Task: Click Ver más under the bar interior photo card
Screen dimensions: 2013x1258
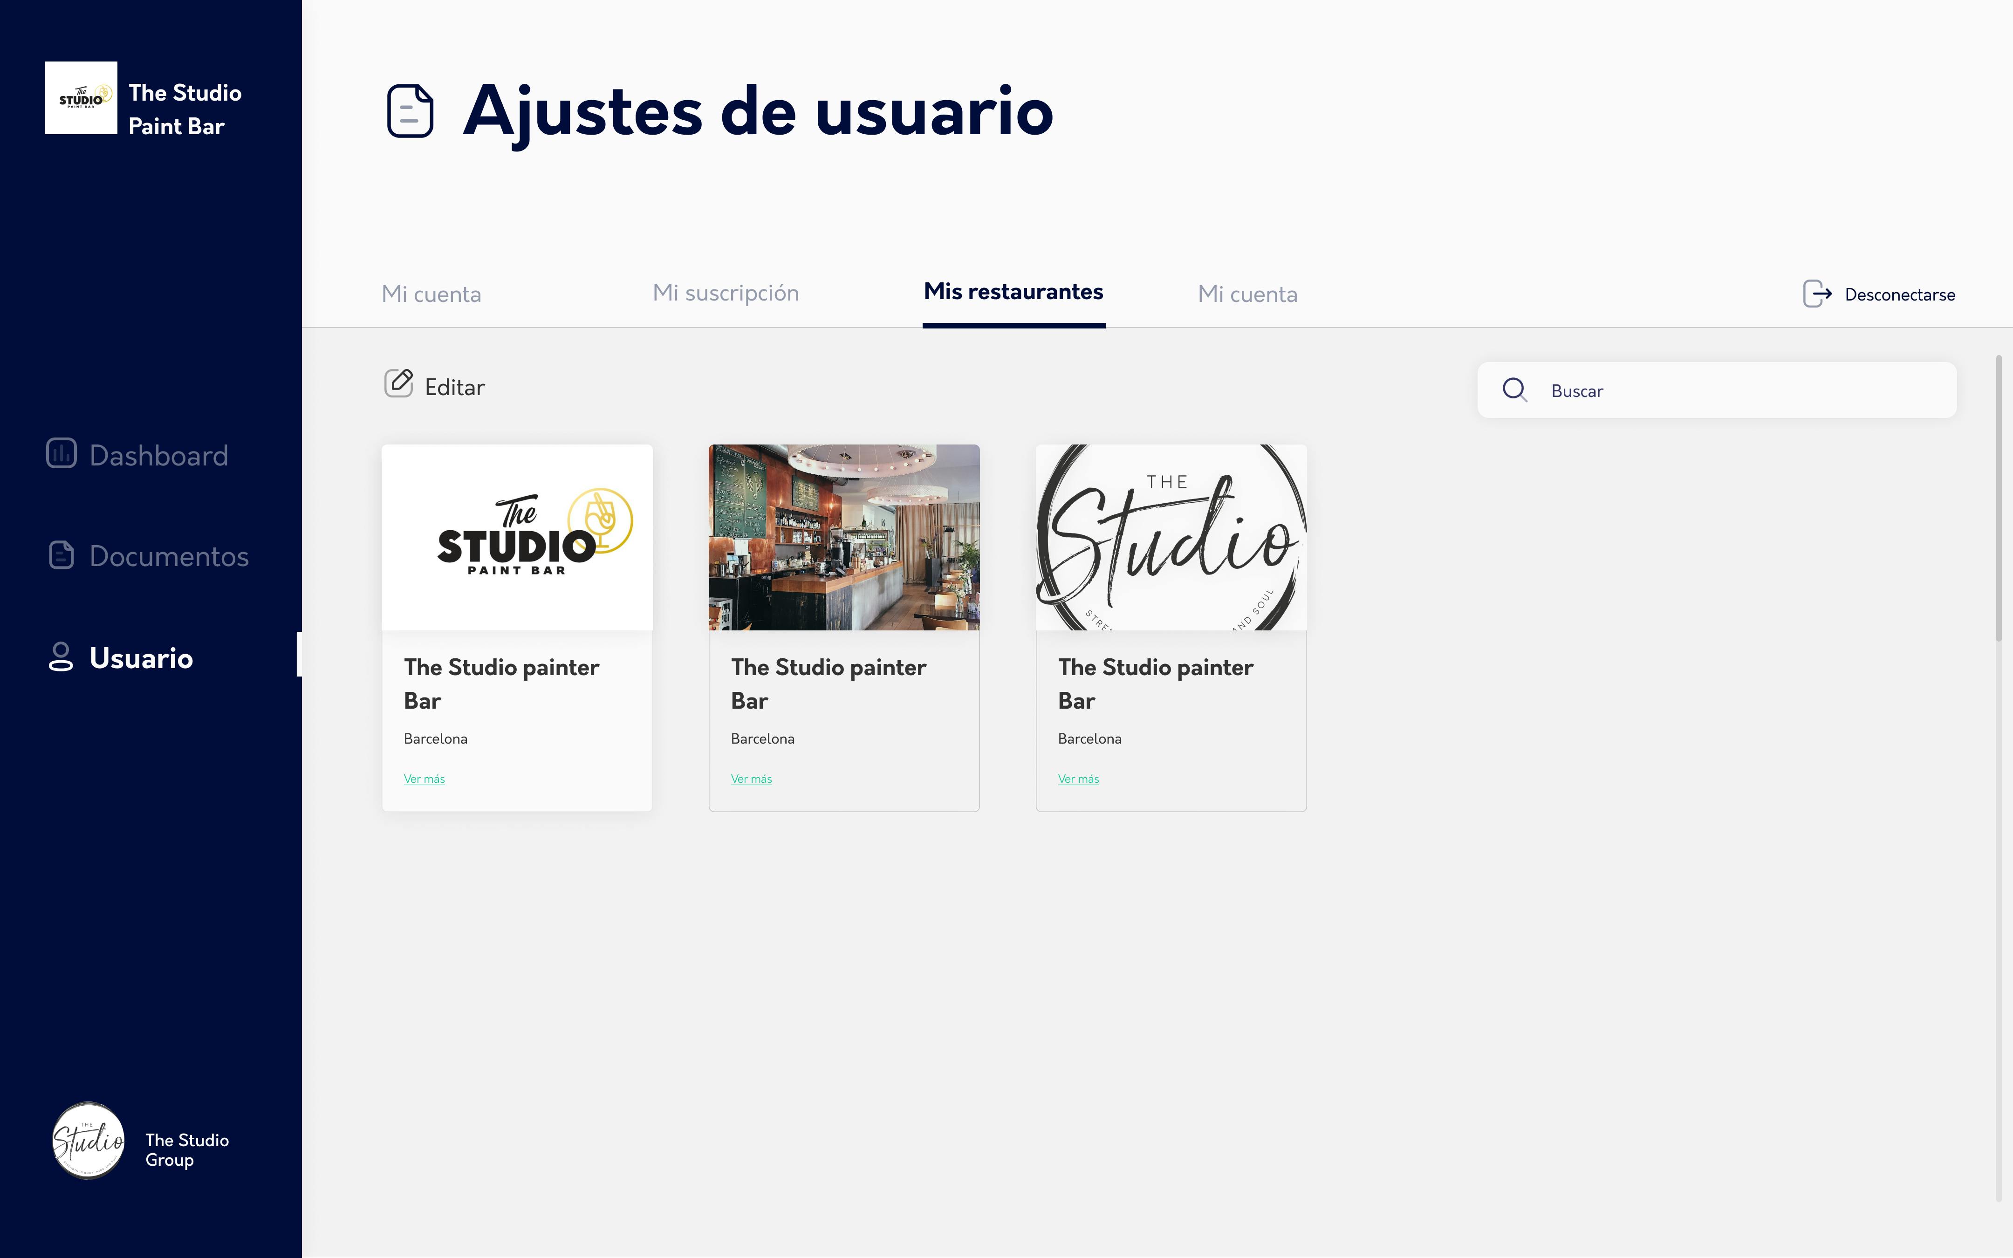Action: [751, 779]
